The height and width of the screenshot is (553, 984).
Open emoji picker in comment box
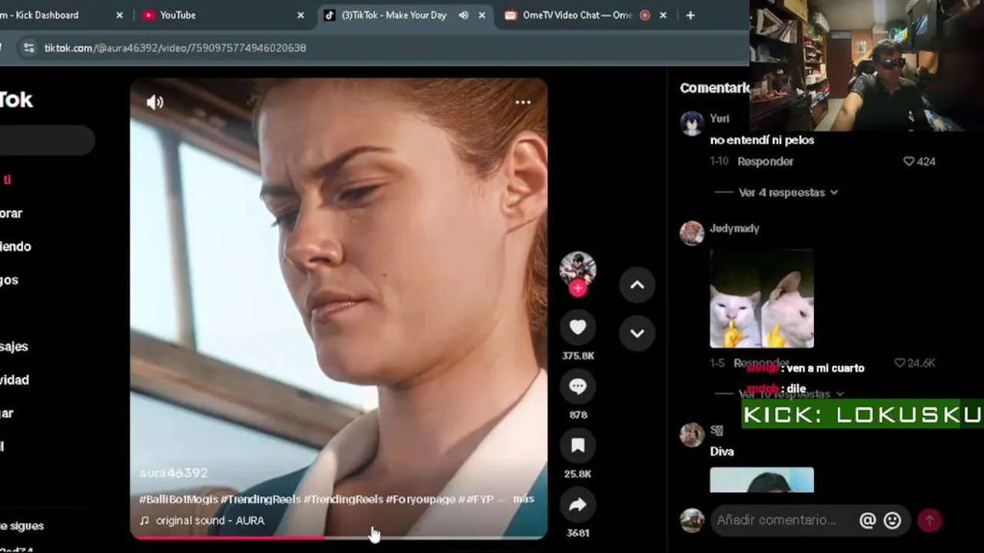click(893, 520)
